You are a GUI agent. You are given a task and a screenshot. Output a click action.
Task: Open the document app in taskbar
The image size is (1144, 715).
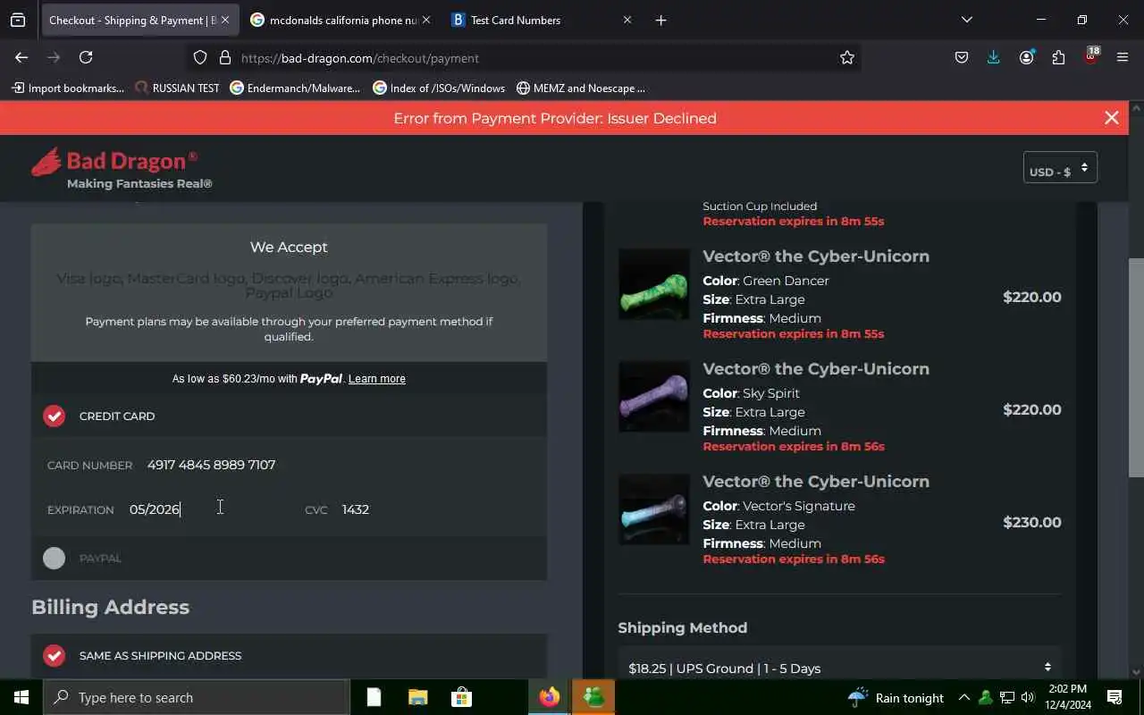coord(374,697)
